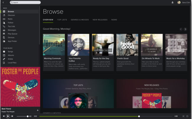Viewport: 192px width, 119px height.
Task: Open Ready for the Day title
Action: [101, 58]
